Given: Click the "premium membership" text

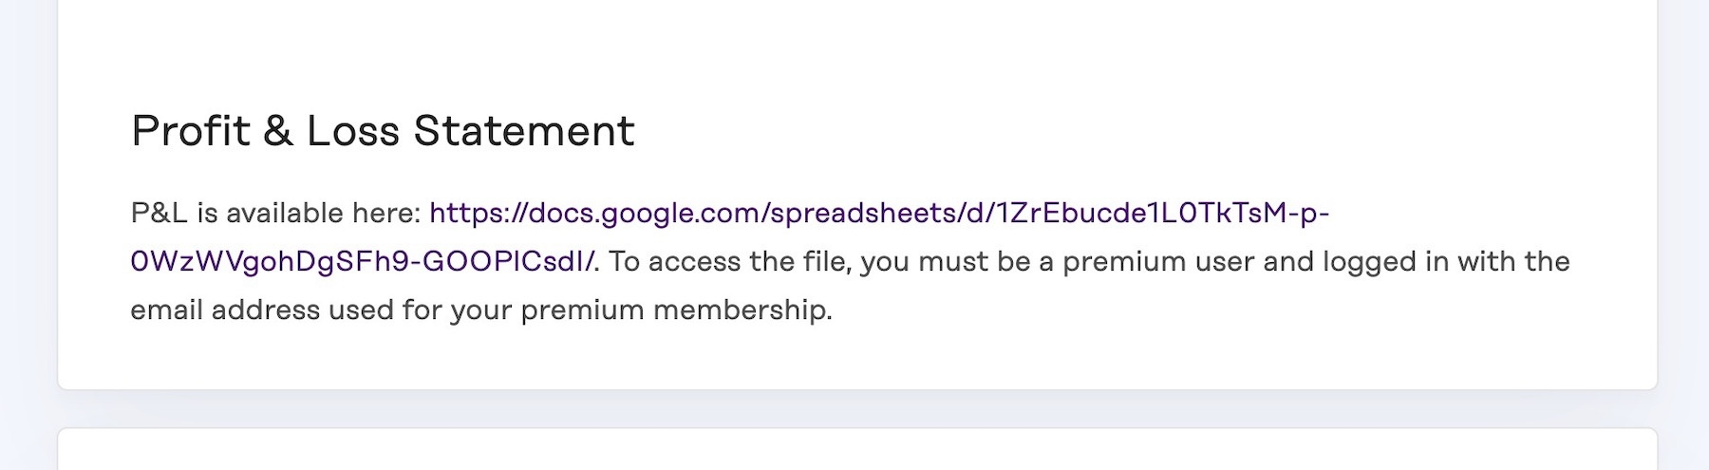Looking at the screenshot, I should 676,310.
